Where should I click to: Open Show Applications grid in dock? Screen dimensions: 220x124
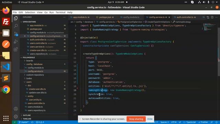(x=6, y=118)
